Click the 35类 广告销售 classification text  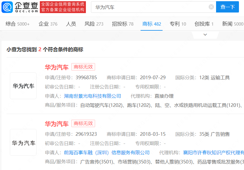[x=215, y=134]
